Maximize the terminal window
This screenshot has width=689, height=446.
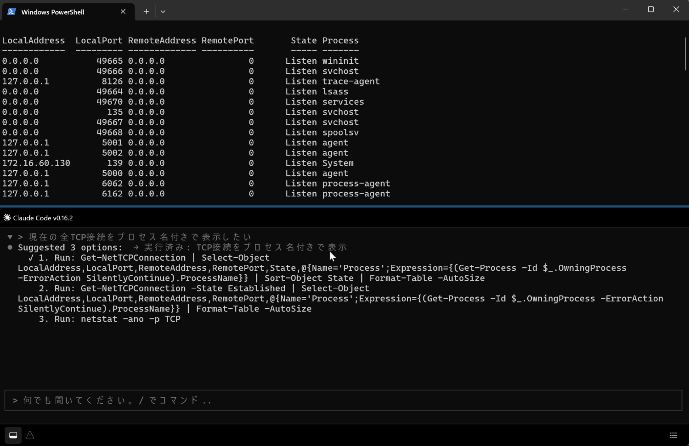click(x=651, y=9)
